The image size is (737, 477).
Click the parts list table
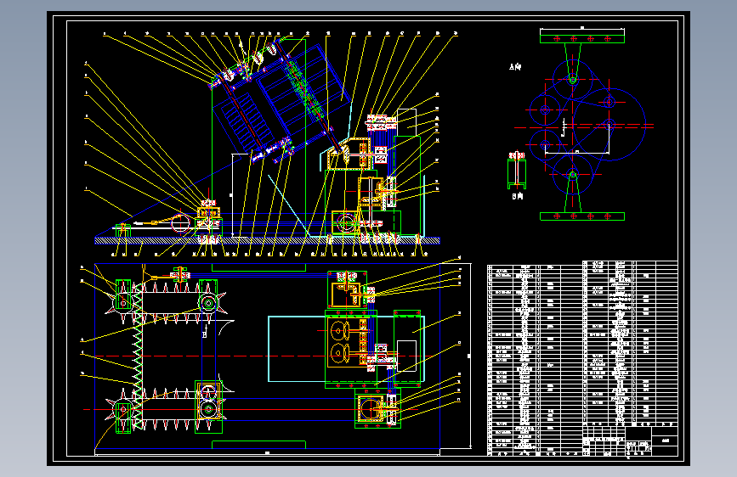(582, 358)
